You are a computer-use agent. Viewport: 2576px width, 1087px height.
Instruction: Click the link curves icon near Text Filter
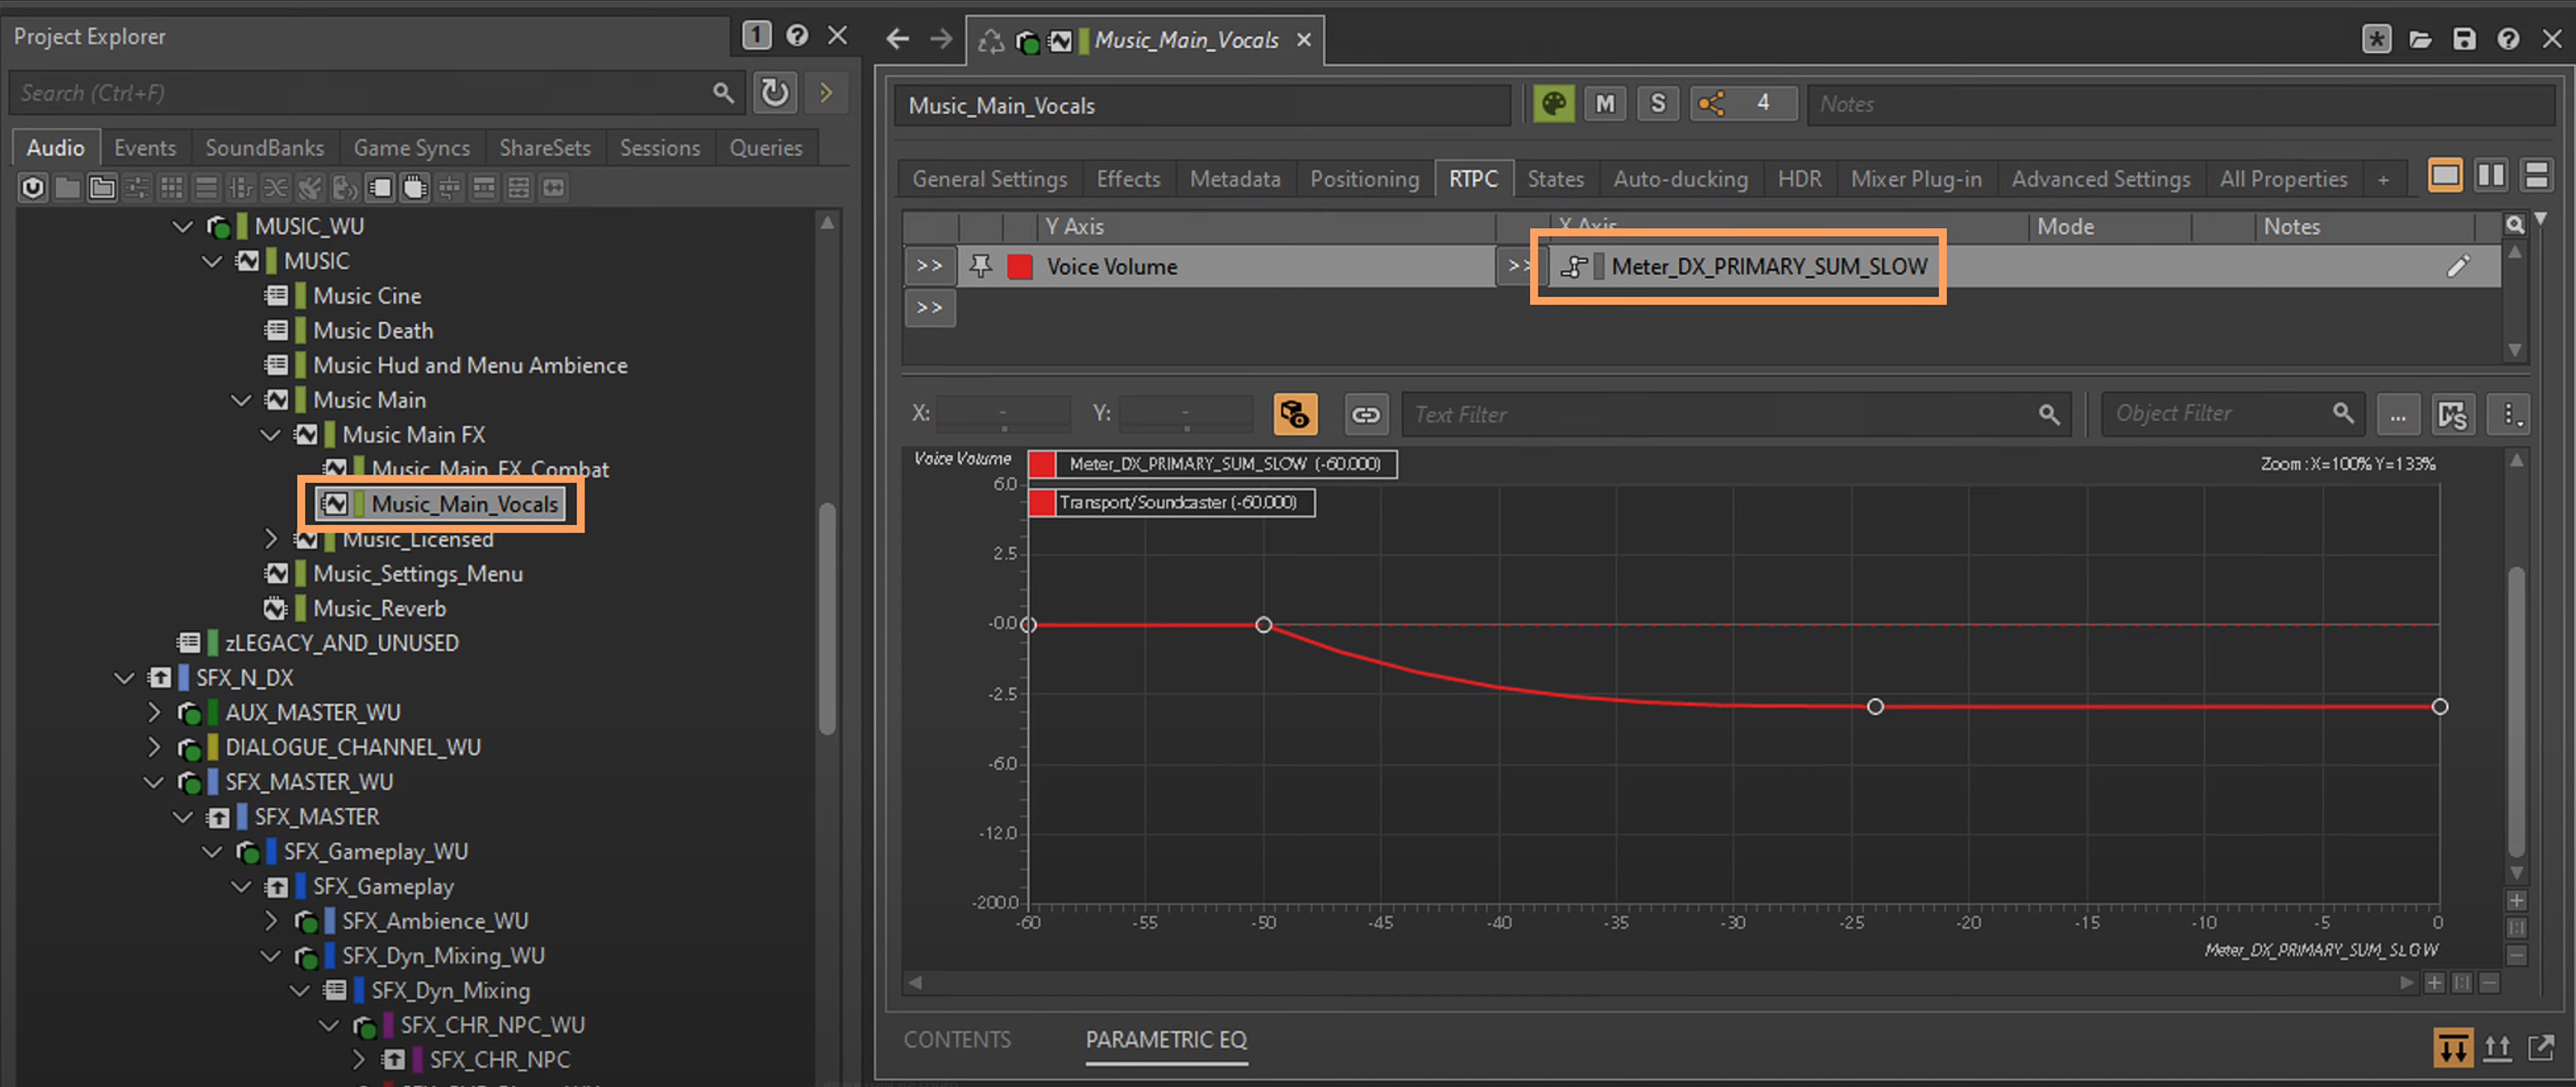click(x=1365, y=414)
